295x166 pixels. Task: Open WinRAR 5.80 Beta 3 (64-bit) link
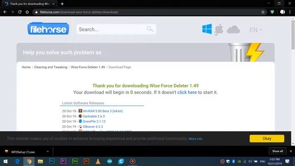click(x=103, y=111)
